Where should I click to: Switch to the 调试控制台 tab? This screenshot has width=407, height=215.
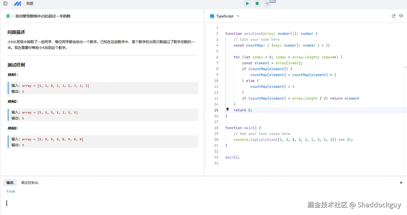click(30, 183)
